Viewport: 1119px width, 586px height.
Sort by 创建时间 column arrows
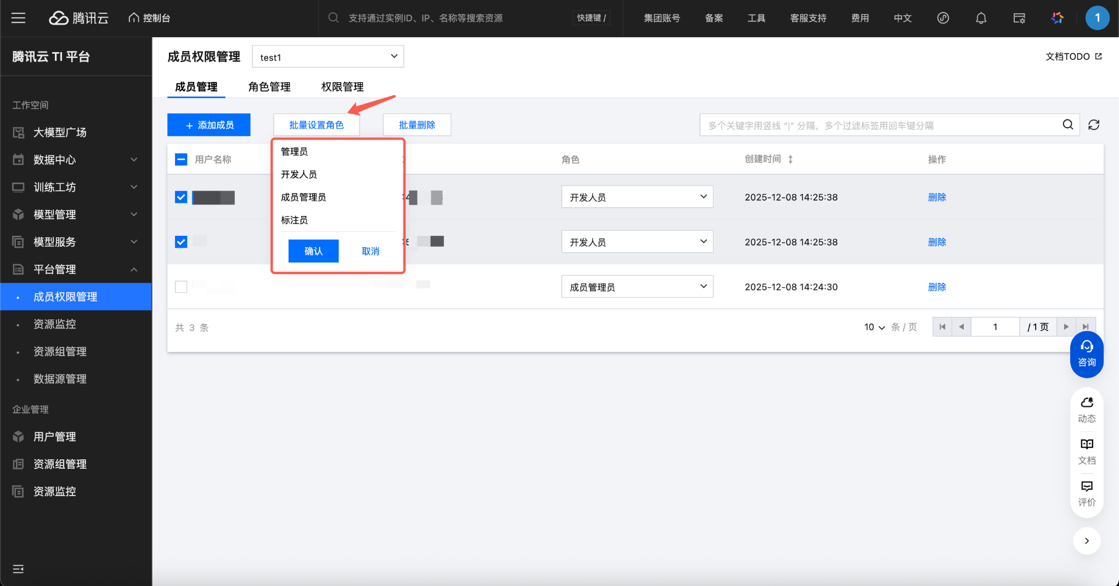(x=790, y=160)
